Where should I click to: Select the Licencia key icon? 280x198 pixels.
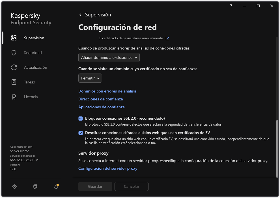click(x=14, y=96)
